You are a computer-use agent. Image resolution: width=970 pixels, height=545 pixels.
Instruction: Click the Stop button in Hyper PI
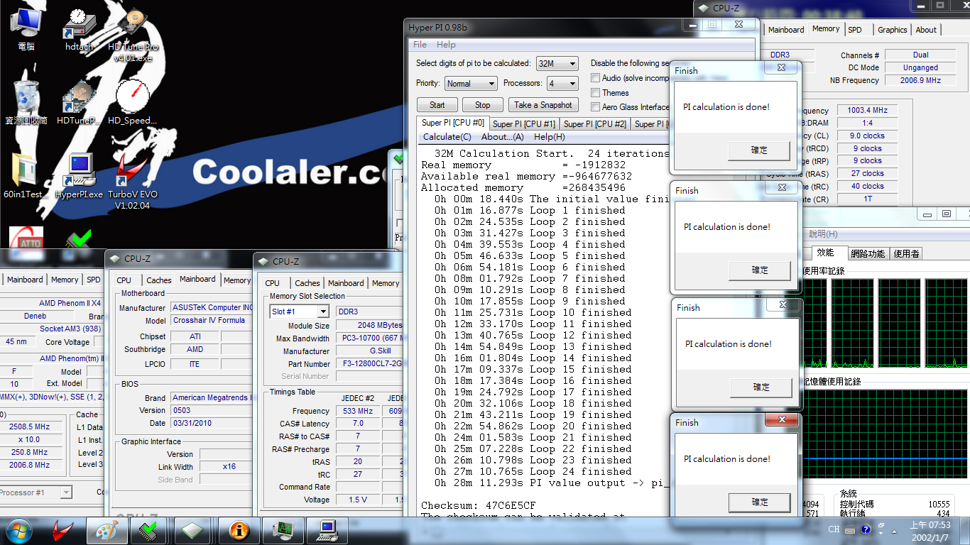click(483, 105)
